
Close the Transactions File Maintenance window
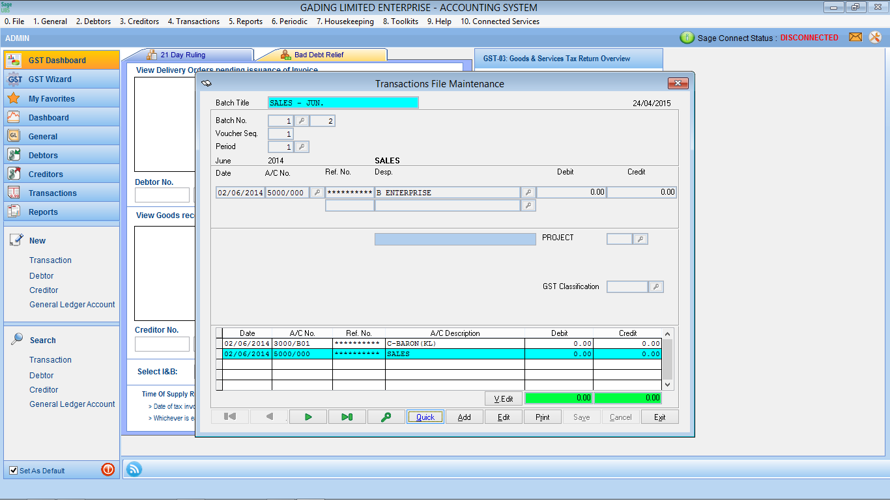[678, 83]
